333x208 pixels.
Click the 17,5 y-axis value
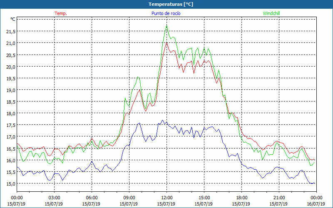point(11,125)
